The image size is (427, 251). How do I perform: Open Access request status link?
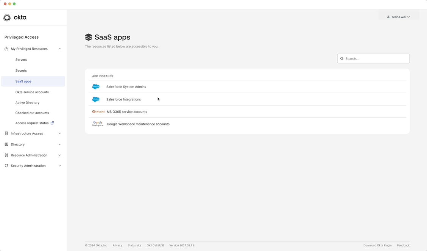[32, 123]
